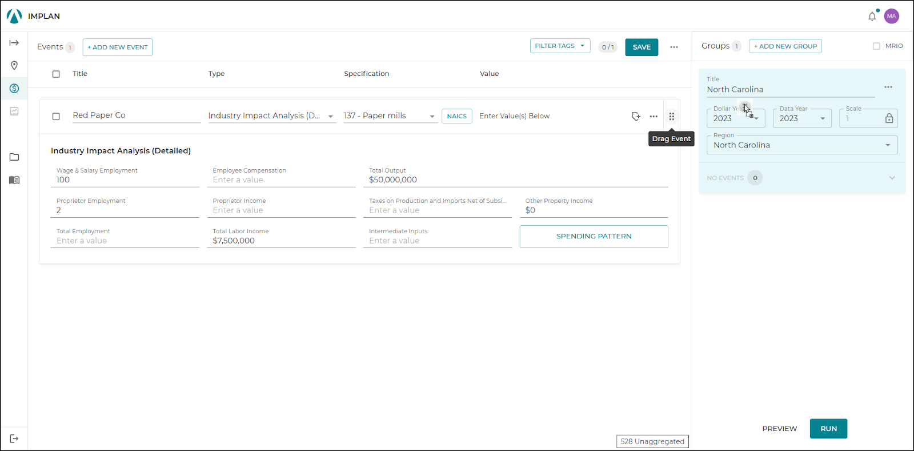Viewport: 914px width, 451px height.
Task: Open the 137 - Paper mills specification dropdown
Action: (x=390, y=116)
